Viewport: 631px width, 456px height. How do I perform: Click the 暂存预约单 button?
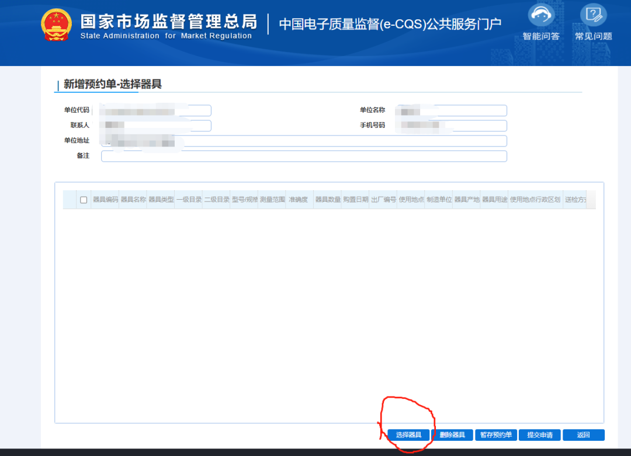(x=495, y=434)
